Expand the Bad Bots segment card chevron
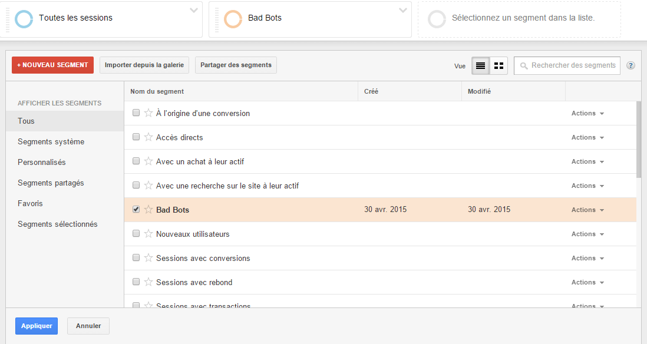Image resolution: width=647 pixels, height=344 pixels. (x=402, y=11)
